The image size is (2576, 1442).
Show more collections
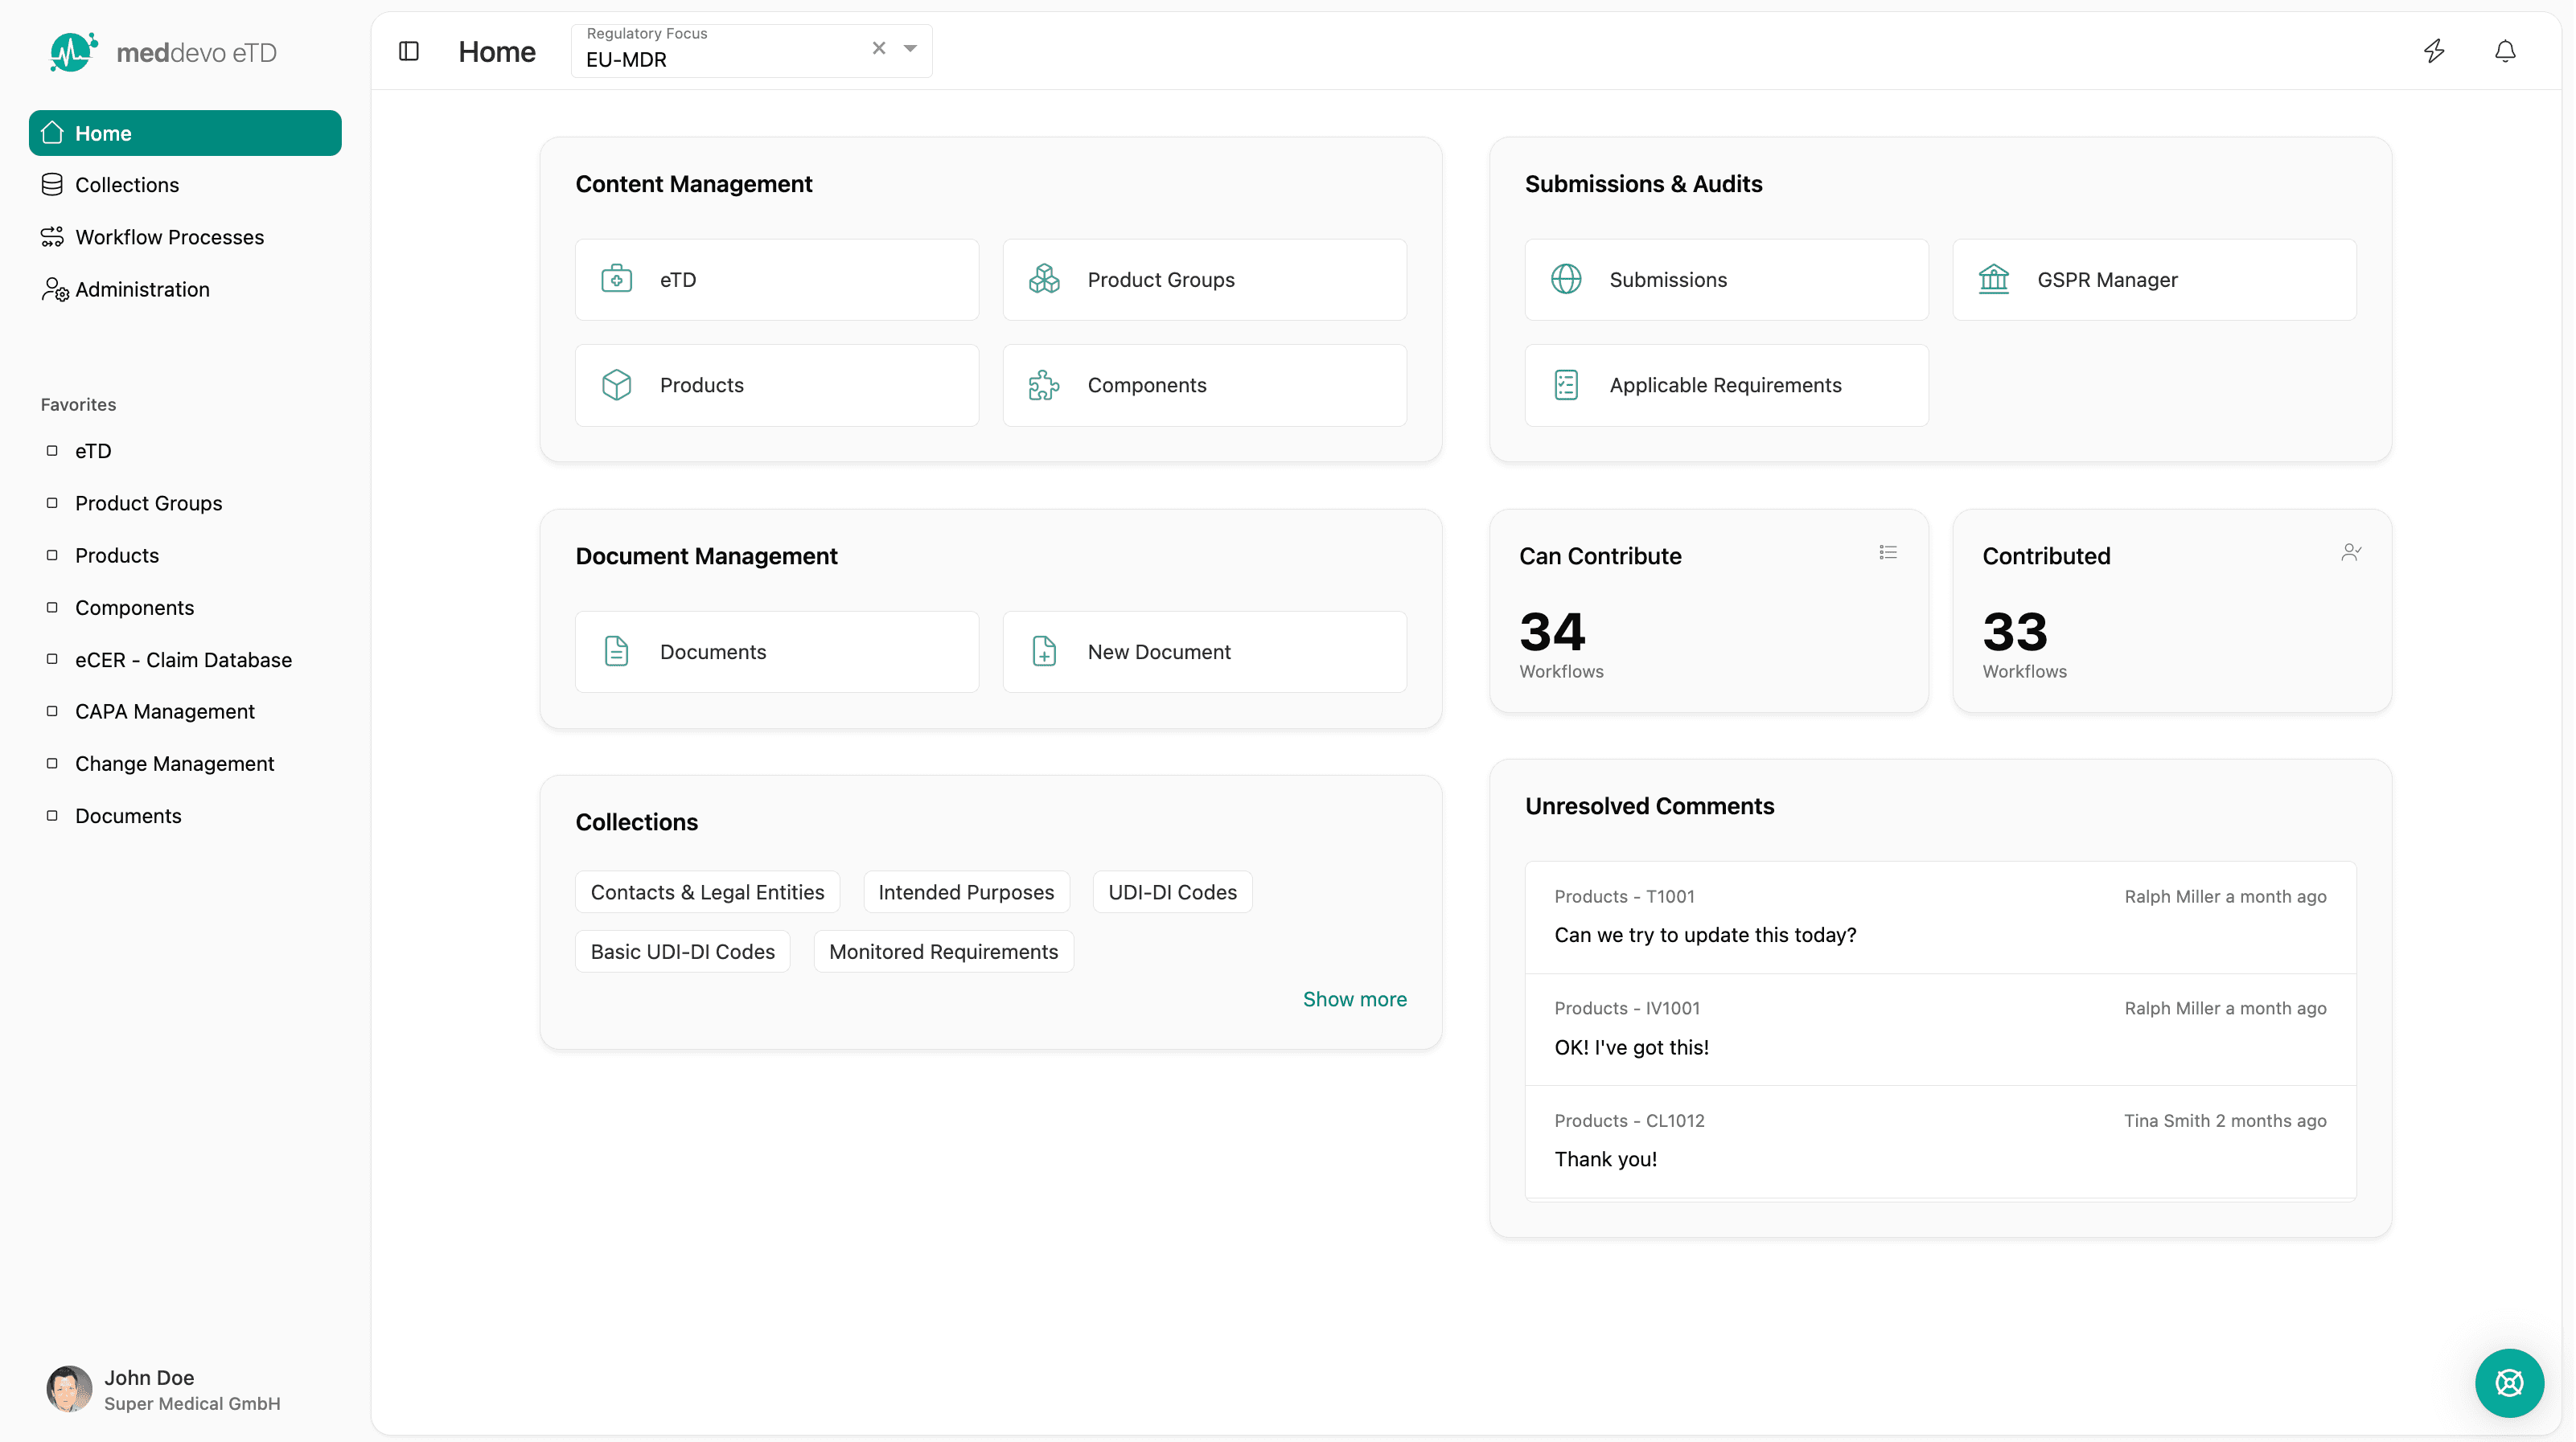(1354, 998)
